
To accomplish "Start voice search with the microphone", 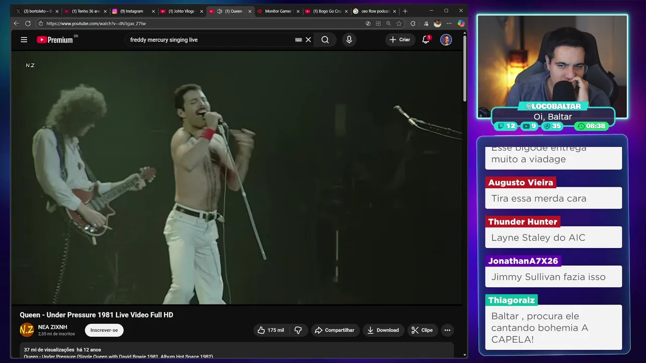I will [x=349, y=40].
